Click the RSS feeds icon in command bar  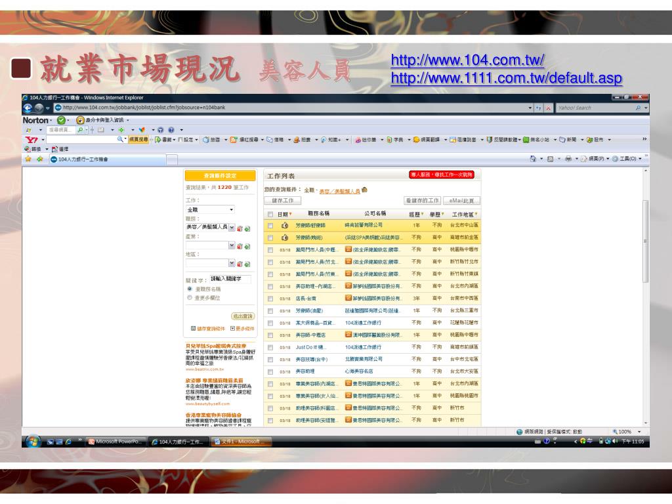pyautogui.click(x=551, y=159)
